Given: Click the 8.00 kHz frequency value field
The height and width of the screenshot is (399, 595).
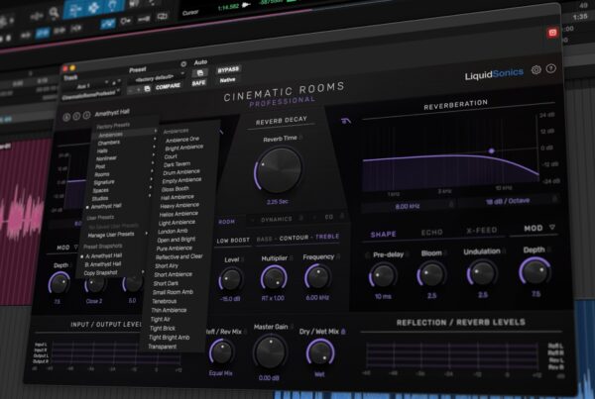Looking at the screenshot, I should [x=408, y=206].
